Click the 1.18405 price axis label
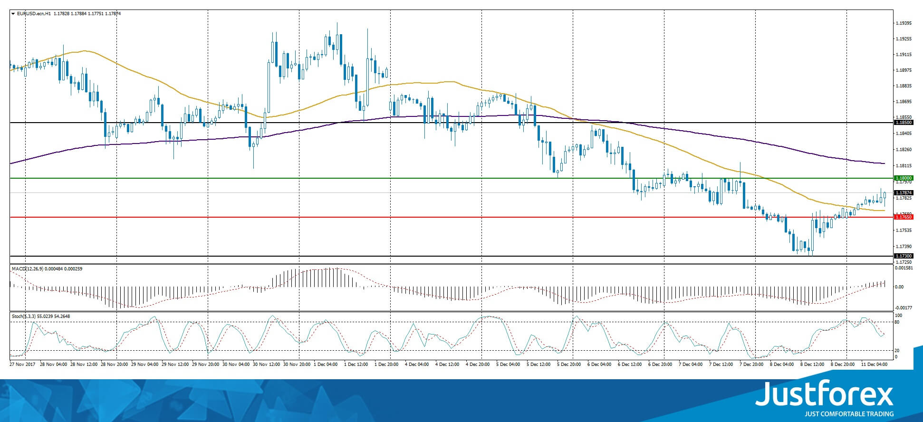 coord(904,134)
